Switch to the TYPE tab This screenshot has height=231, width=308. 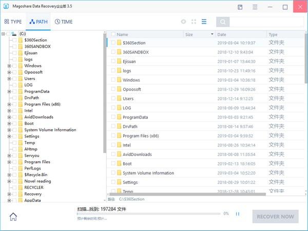[x=13, y=22]
